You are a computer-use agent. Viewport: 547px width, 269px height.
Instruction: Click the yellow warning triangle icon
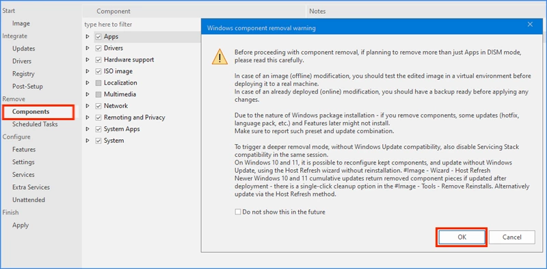(x=219, y=57)
